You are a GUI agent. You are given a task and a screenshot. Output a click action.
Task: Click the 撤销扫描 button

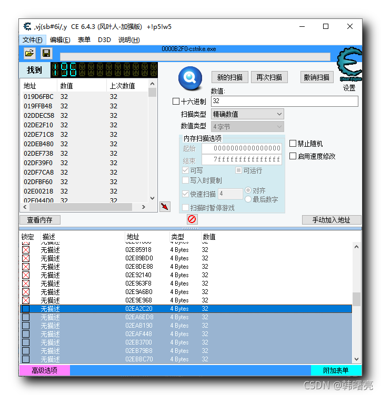click(x=317, y=77)
